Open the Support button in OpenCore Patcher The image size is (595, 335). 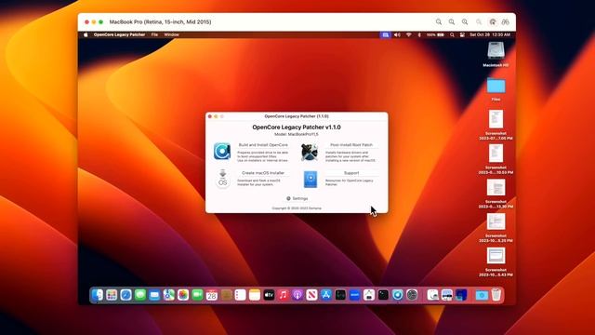[351, 173]
